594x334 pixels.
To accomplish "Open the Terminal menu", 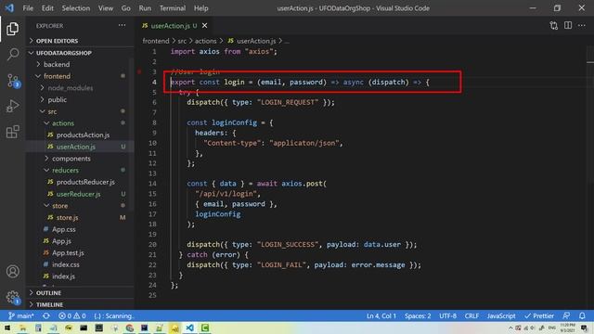I will (x=173, y=8).
